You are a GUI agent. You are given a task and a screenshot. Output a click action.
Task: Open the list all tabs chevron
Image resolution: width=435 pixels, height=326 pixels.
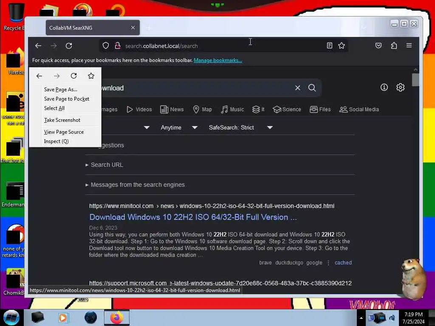[x=364, y=28]
